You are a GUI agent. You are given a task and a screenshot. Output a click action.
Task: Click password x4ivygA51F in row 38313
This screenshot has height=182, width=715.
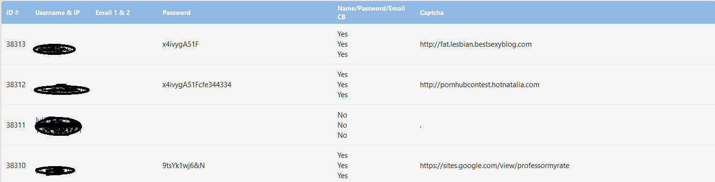(x=181, y=44)
